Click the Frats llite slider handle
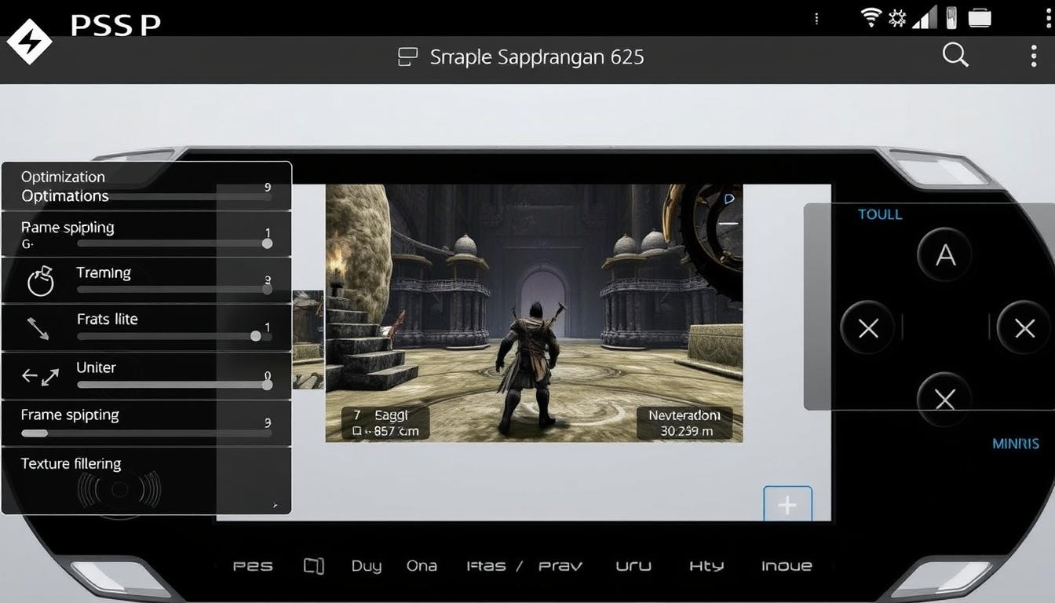Screen dimensions: 1055x603 256,336
